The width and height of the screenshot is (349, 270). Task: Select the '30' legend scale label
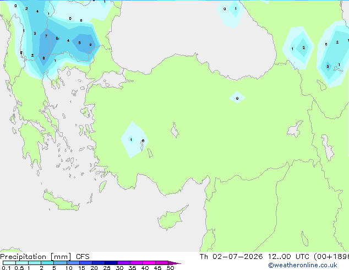pyautogui.click(x=119, y=268)
